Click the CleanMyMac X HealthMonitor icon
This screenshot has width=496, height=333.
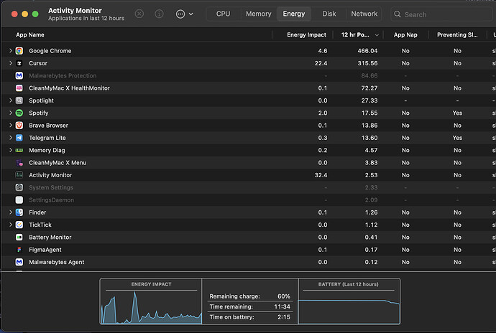point(19,88)
